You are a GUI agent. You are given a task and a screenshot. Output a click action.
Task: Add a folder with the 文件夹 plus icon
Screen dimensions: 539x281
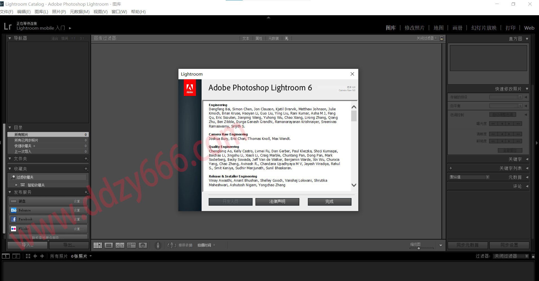pos(86,159)
